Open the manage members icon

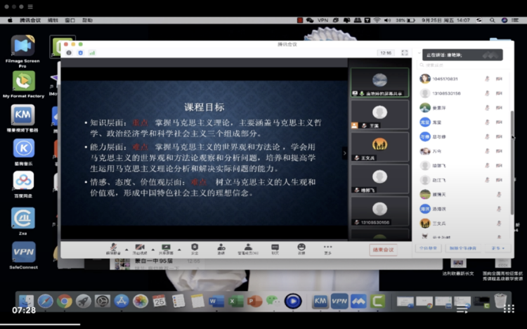[x=247, y=247]
